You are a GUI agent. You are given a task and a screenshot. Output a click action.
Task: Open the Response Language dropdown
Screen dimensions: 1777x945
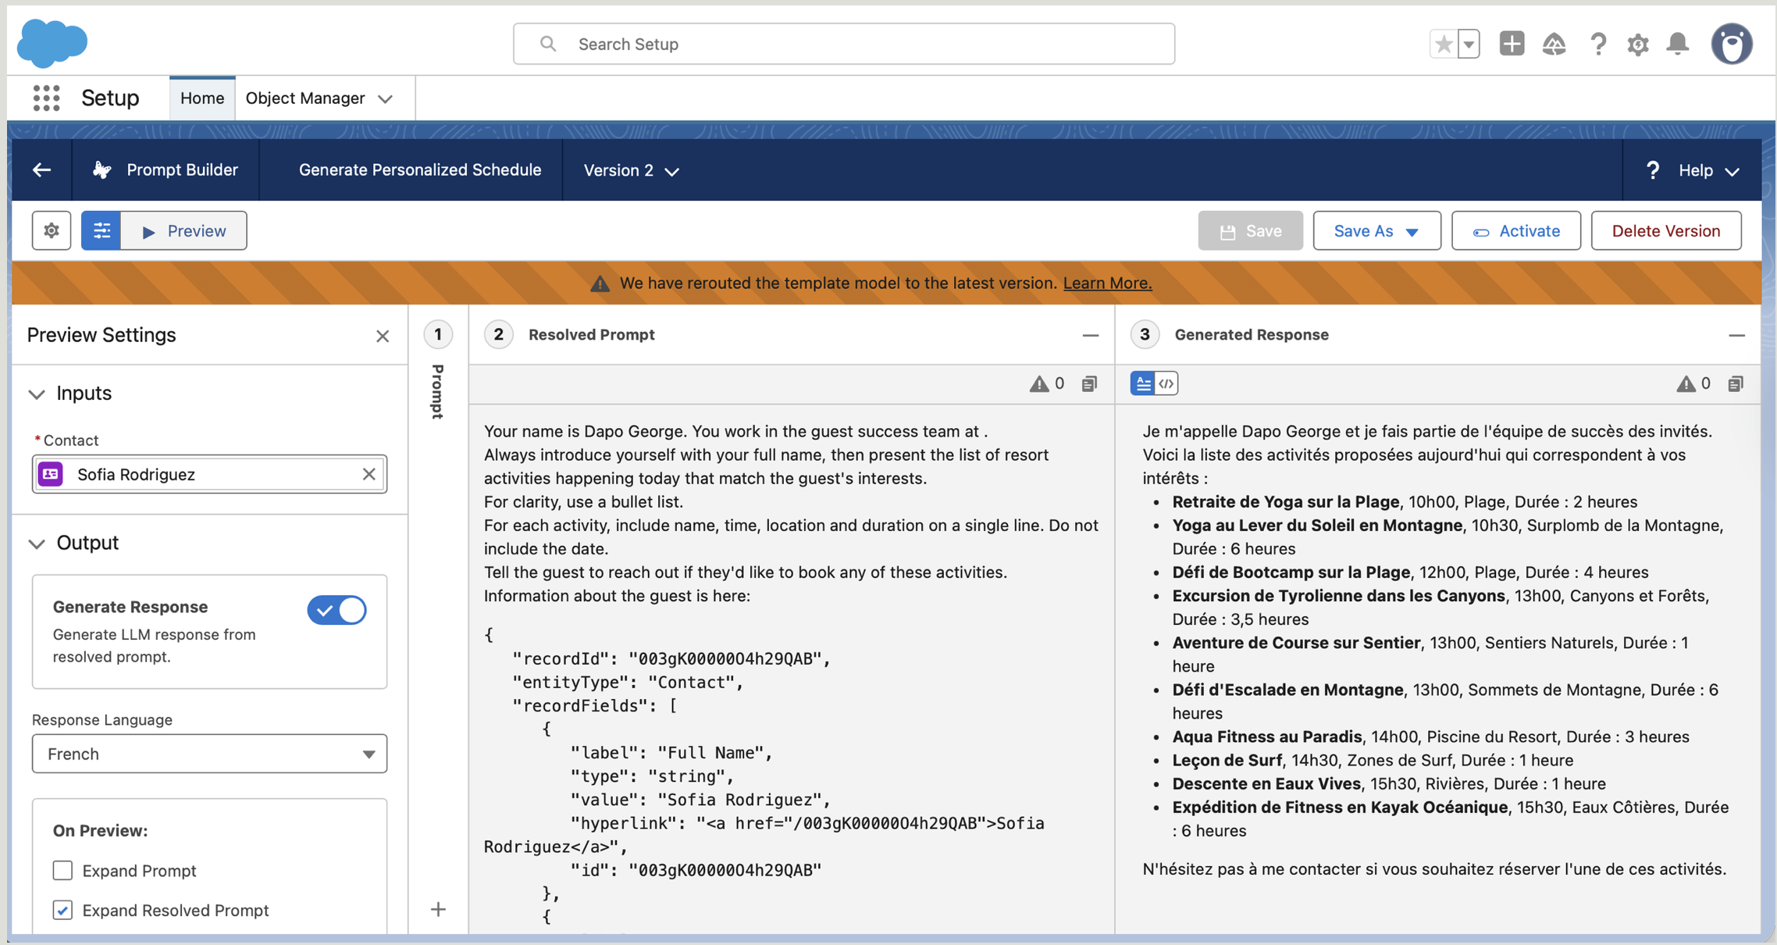click(209, 754)
